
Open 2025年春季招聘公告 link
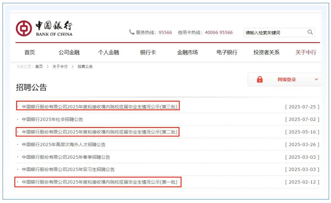pos(66,157)
